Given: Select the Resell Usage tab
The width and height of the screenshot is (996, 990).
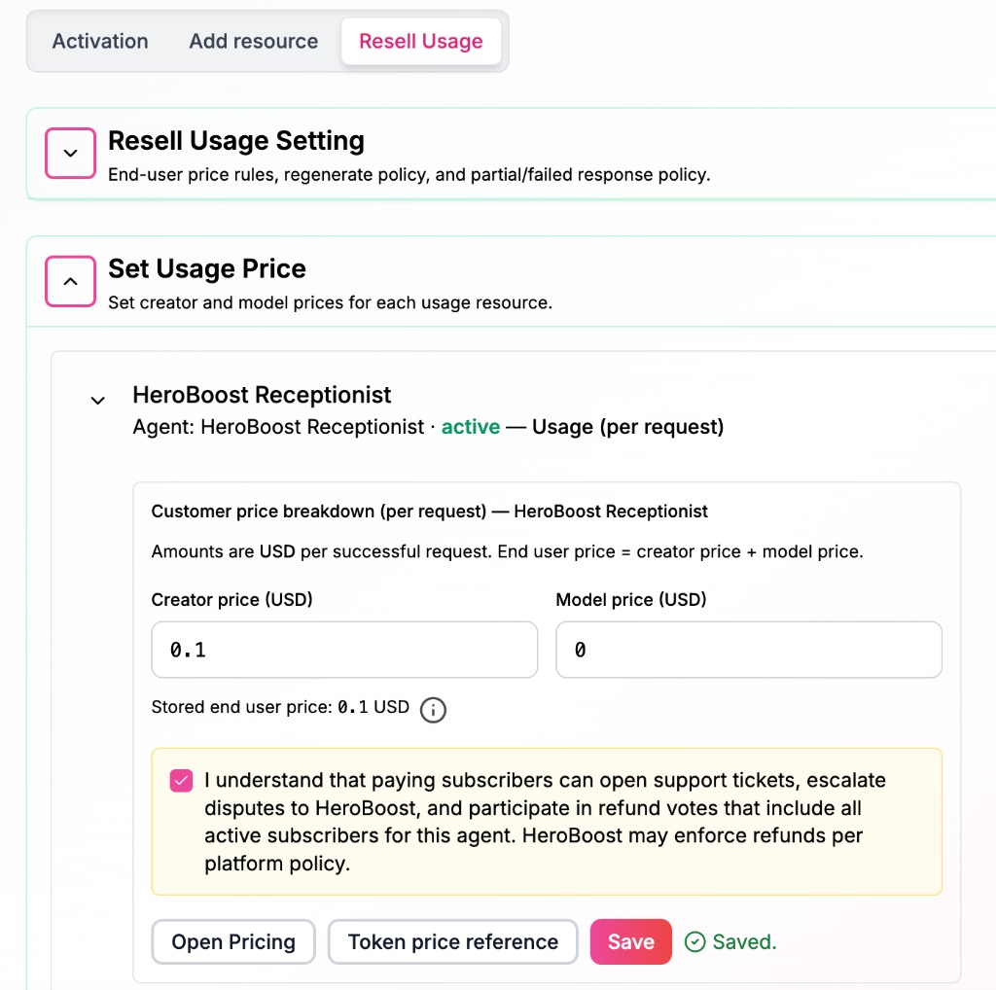Looking at the screenshot, I should tap(420, 41).
